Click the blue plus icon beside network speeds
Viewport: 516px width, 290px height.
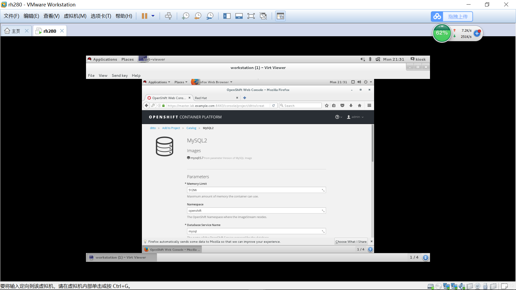[477, 34]
